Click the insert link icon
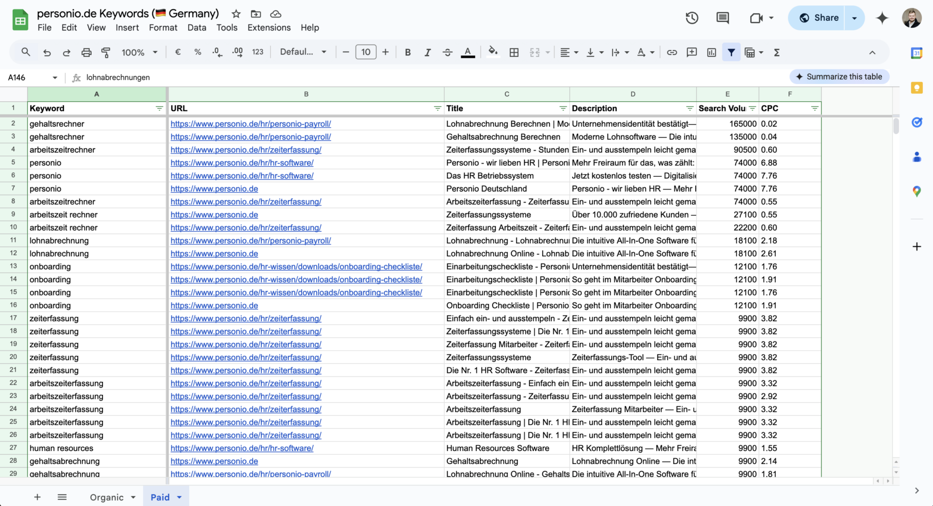Image resolution: width=933 pixels, height=506 pixels. 672,52
